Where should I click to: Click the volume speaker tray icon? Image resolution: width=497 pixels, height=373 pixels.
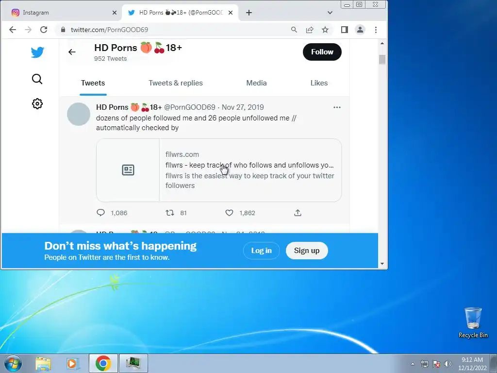click(x=448, y=364)
